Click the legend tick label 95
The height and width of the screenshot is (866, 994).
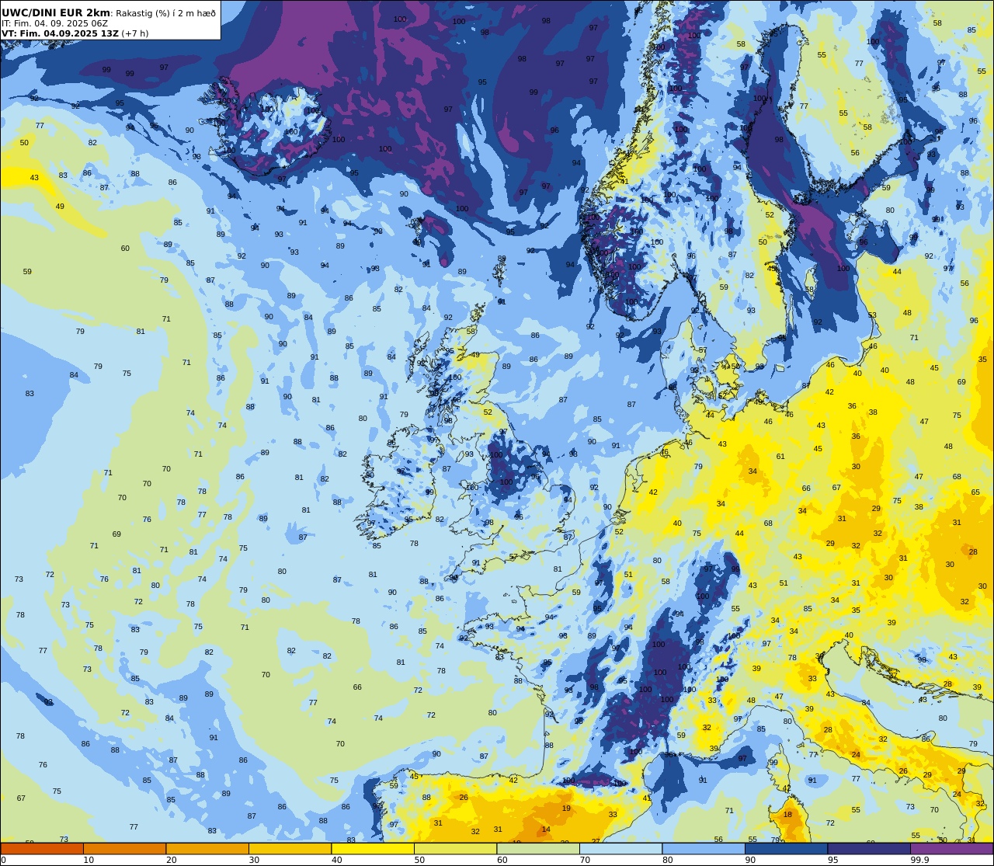pos(833,860)
